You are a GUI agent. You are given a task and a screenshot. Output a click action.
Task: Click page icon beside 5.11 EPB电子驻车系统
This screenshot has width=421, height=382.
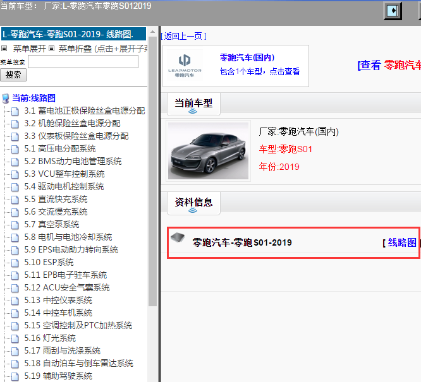click(15, 275)
